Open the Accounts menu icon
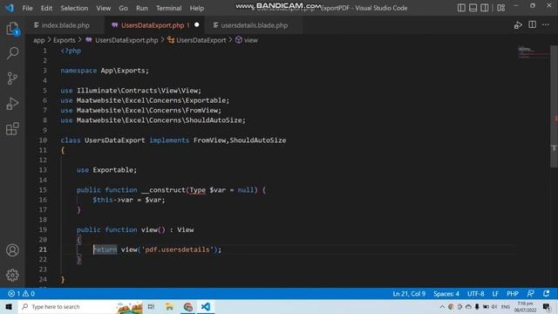Viewport: 558px width, 314px height. (12, 250)
